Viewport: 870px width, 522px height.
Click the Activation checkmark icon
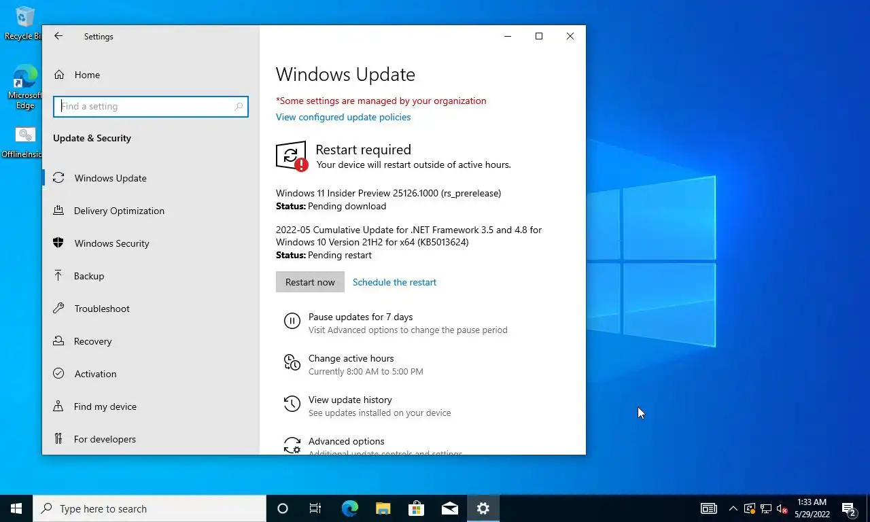pos(59,374)
